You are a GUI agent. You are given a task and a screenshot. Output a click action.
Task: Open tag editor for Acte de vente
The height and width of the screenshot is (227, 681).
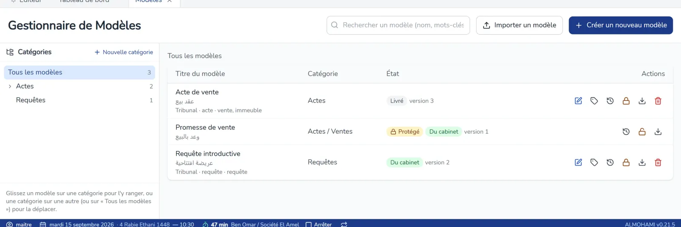tap(594, 101)
